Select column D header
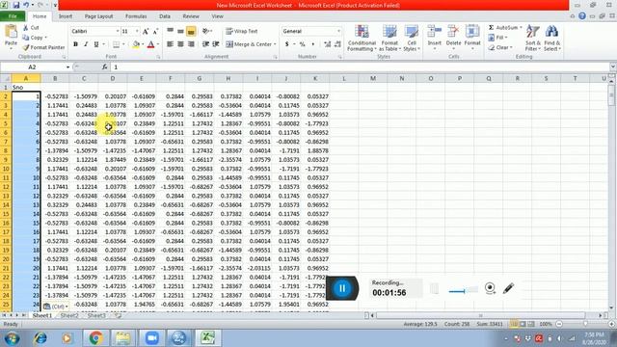 point(113,78)
